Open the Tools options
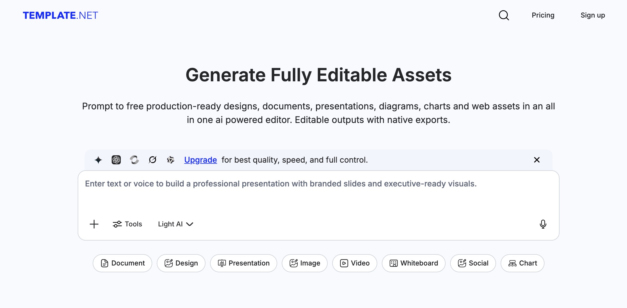Screen dimensions: 627x308 pyautogui.click(x=127, y=224)
